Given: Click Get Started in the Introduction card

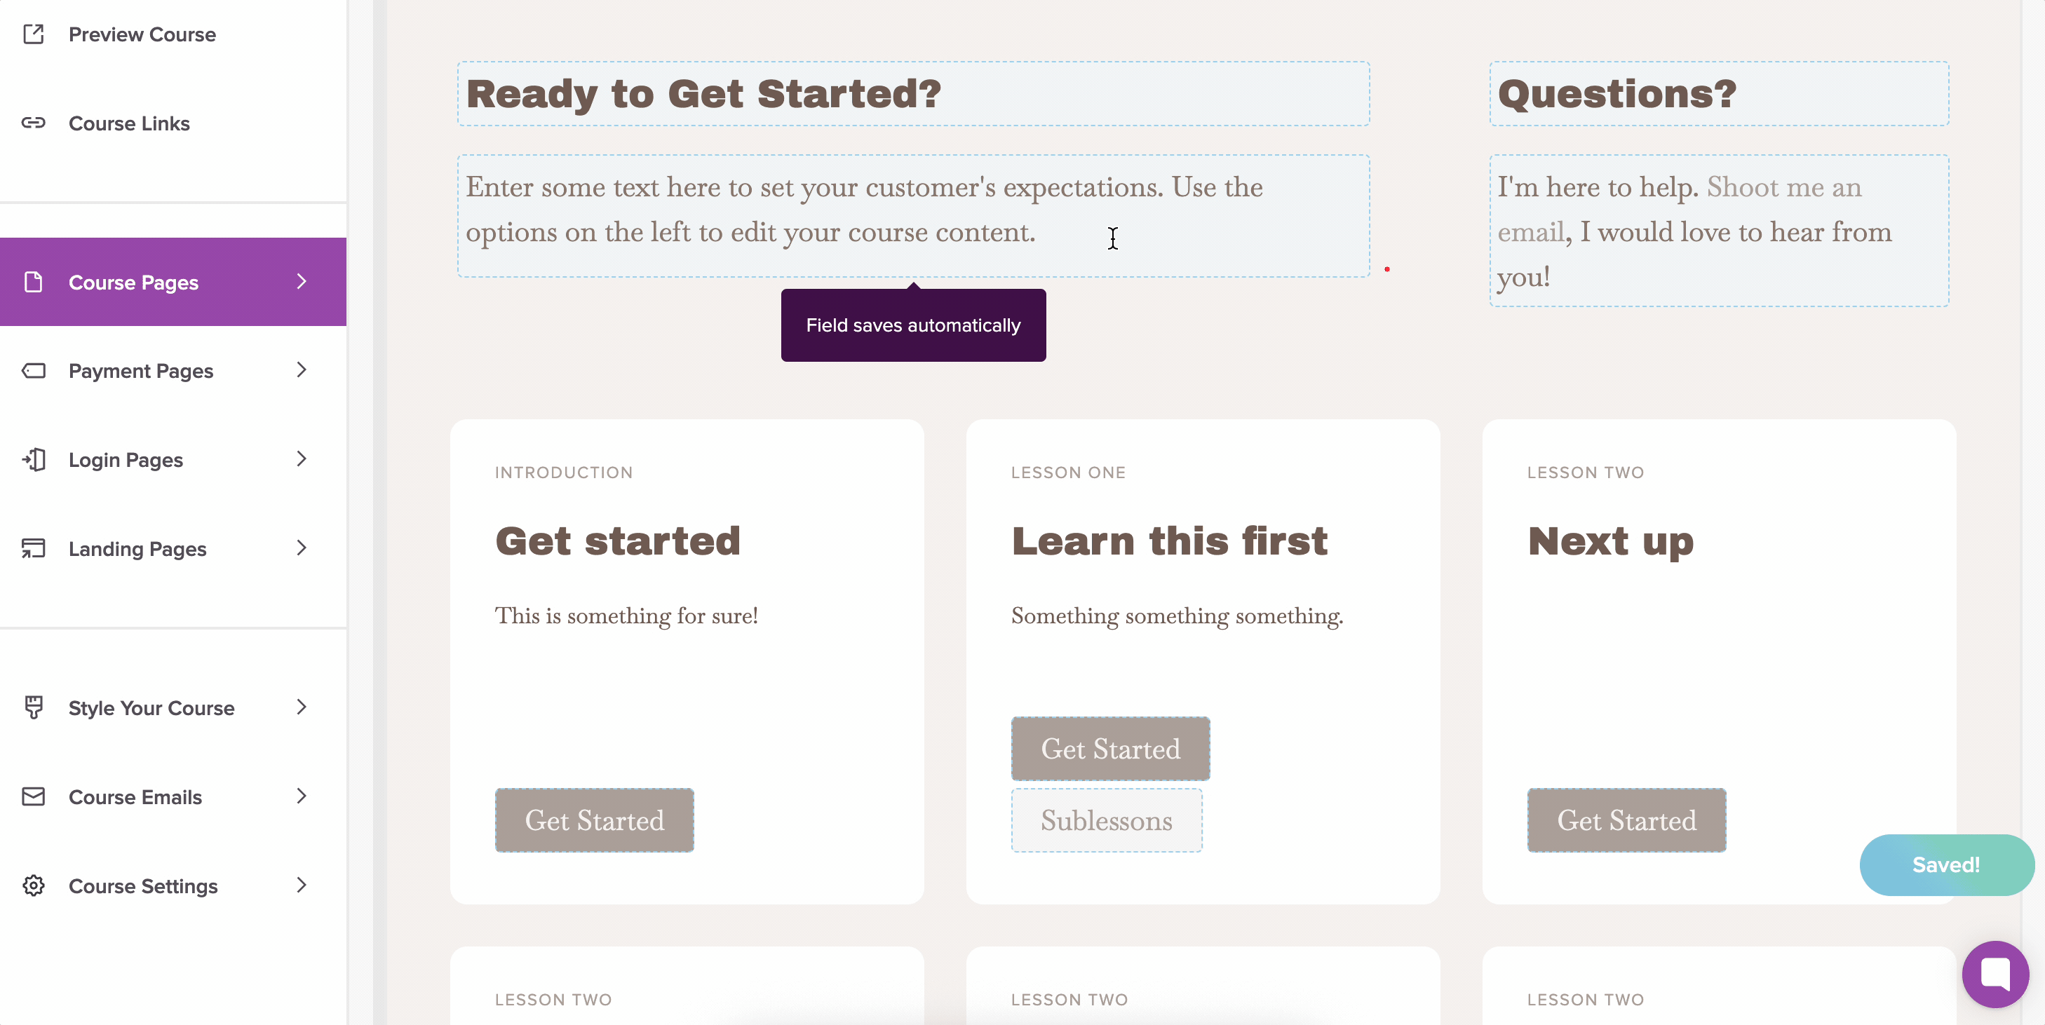Looking at the screenshot, I should tap(595, 820).
